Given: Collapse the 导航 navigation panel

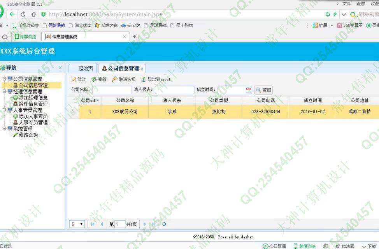Looking at the screenshot, I should pyautogui.click(x=60, y=68).
